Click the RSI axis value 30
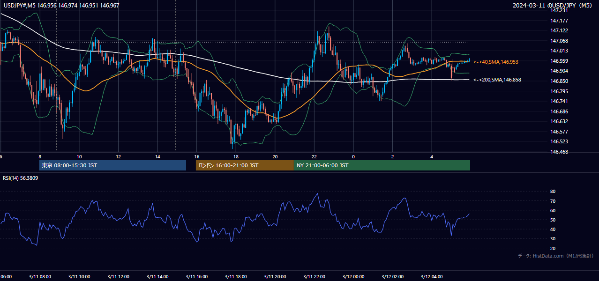599x281 pixels. coord(553,239)
